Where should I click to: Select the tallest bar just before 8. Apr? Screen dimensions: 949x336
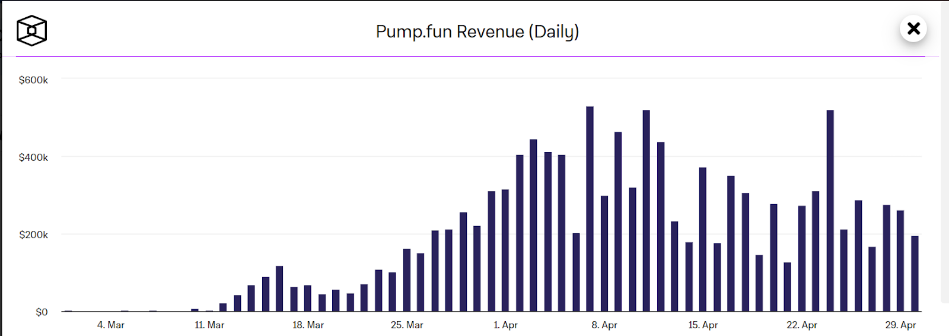click(590, 209)
